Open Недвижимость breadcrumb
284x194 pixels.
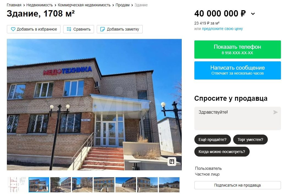click(40, 5)
